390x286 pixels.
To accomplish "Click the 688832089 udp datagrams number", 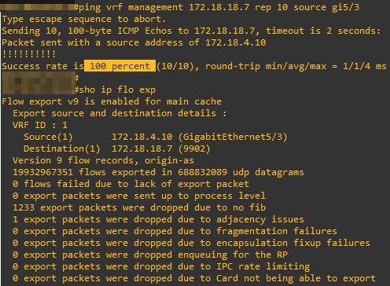I will [x=202, y=172].
